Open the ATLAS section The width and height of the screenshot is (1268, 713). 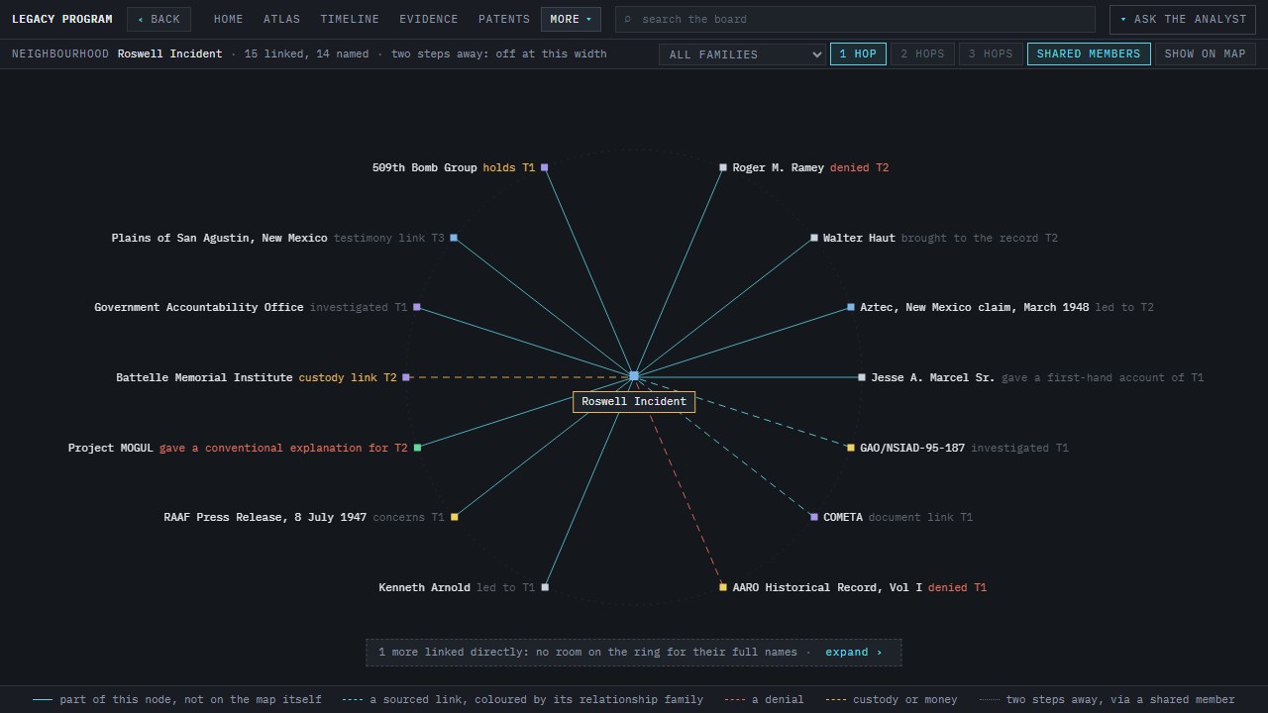pyautogui.click(x=281, y=19)
